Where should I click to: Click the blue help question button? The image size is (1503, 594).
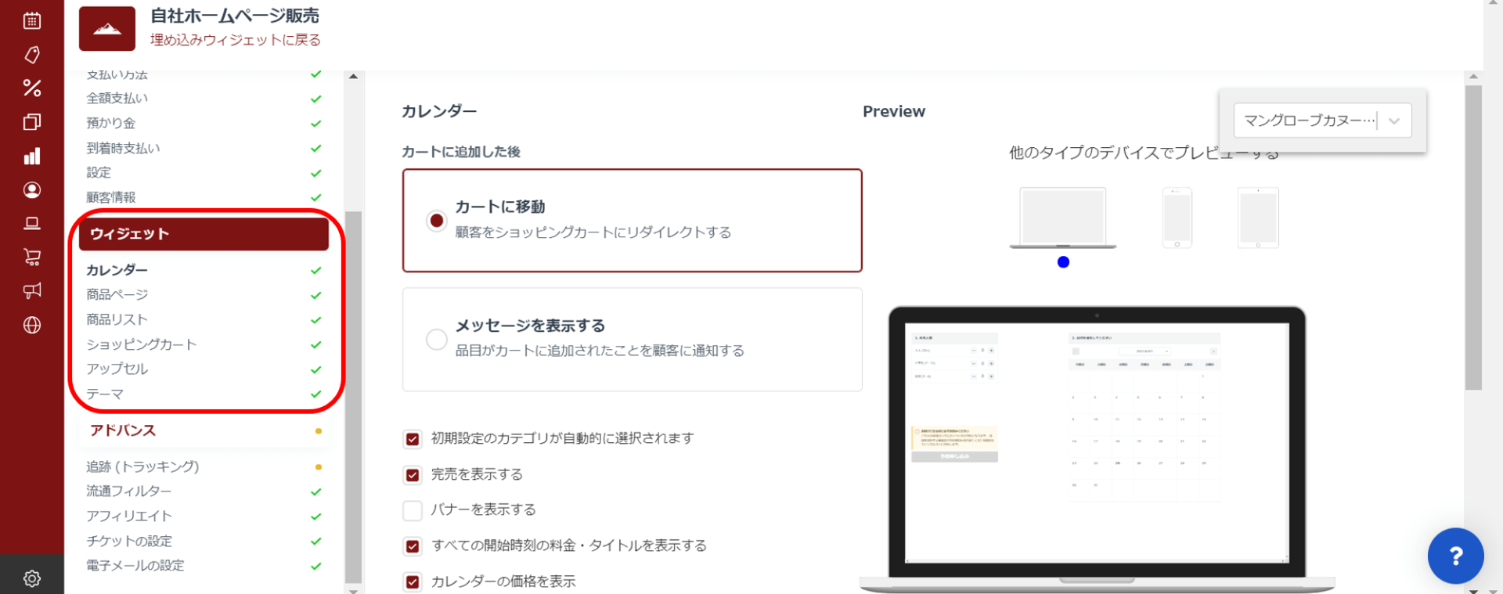click(x=1455, y=556)
